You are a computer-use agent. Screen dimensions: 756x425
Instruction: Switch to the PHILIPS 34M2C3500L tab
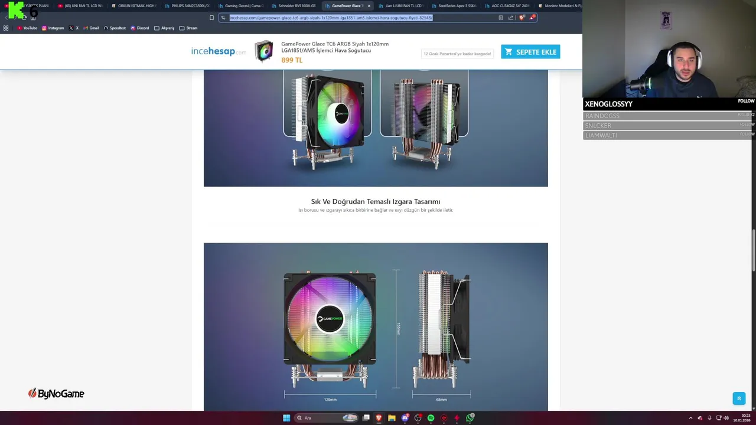[x=187, y=6]
